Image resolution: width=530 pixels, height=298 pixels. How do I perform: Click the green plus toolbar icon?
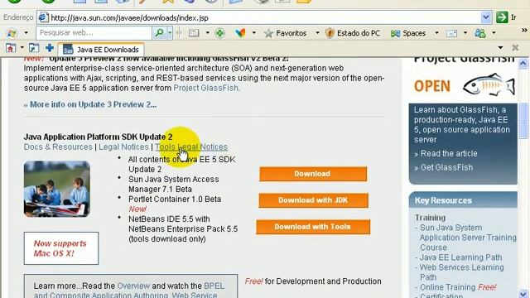[x=219, y=33]
